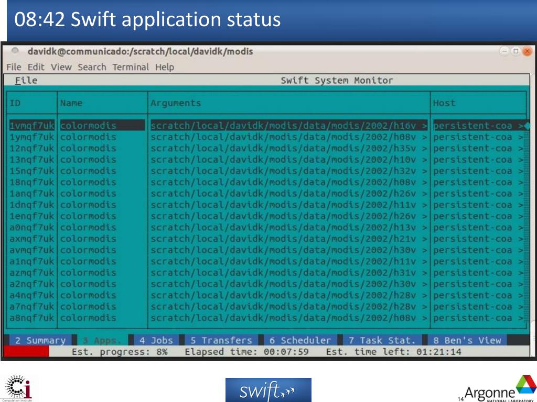The height and width of the screenshot is (402, 537).
Task: Select row with ID 13nqf7uk
Action: pyautogui.click(x=266, y=159)
